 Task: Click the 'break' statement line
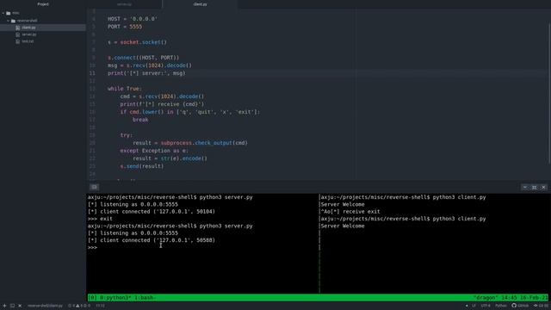[140, 120]
